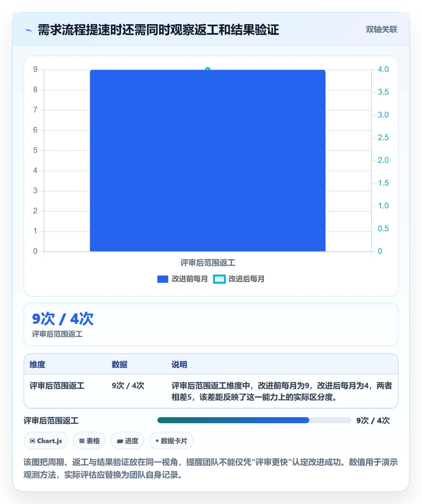This screenshot has width=422, height=504.
Task: Click the 评审后范围返工 table cell
Action: click(57, 386)
